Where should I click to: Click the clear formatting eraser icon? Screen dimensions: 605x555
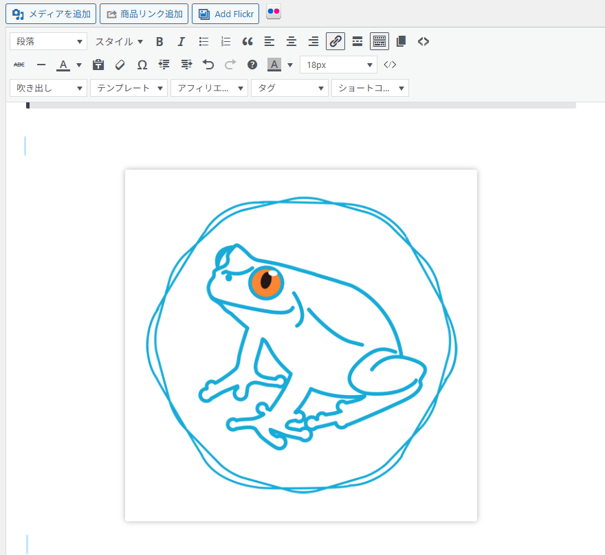tap(120, 65)
